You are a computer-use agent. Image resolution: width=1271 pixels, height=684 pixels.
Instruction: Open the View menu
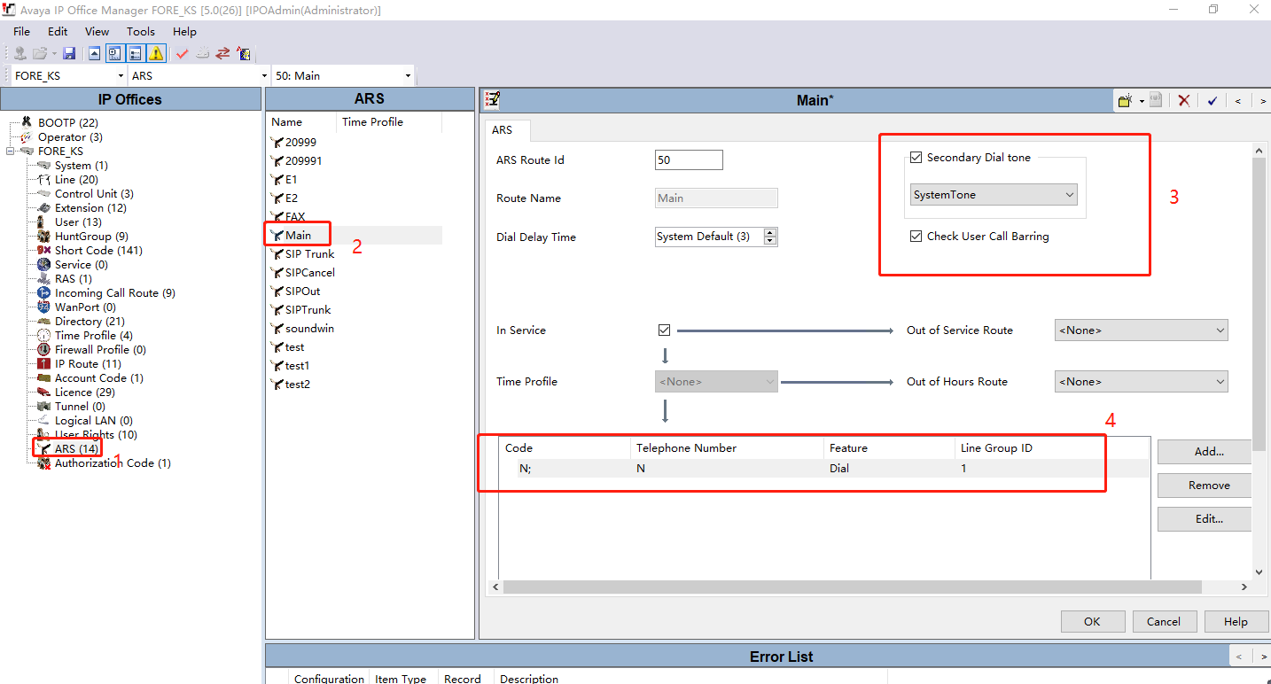tap(97, 31)
